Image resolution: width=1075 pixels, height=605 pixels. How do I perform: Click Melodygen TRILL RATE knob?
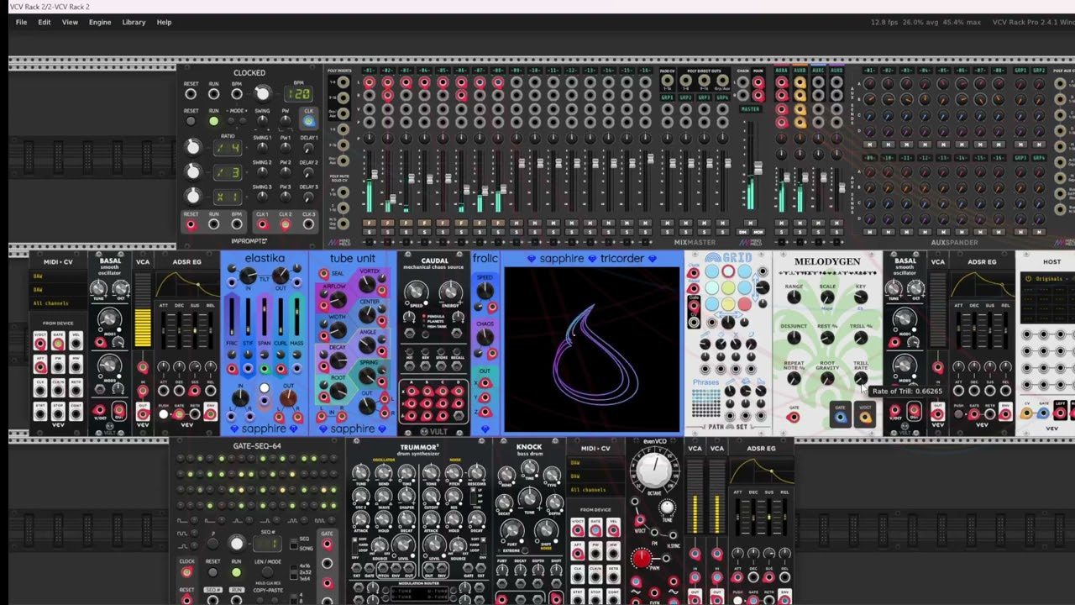click(861, 379)
